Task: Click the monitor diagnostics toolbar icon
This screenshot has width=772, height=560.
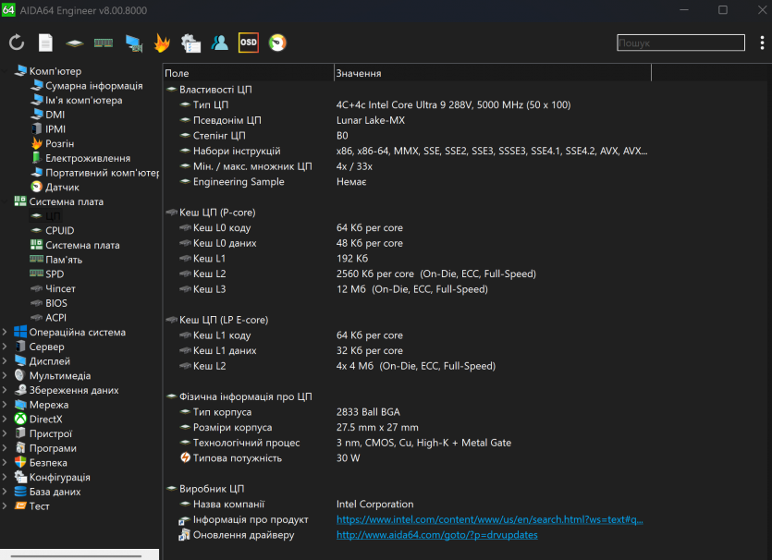Action: click(133, 43)
